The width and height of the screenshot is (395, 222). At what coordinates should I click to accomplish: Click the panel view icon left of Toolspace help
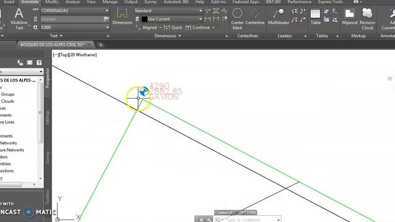[x=30, y=63]
